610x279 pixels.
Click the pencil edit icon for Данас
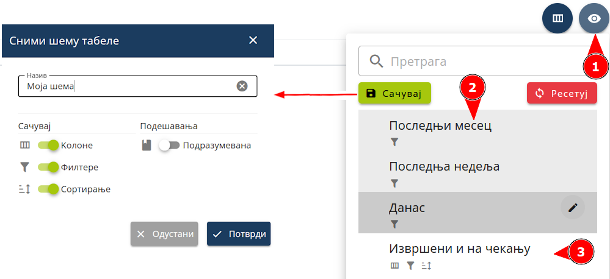coord(572,208)
